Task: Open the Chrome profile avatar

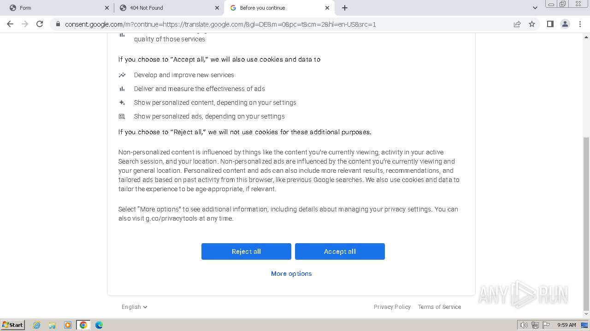Action: pos(565,24)
